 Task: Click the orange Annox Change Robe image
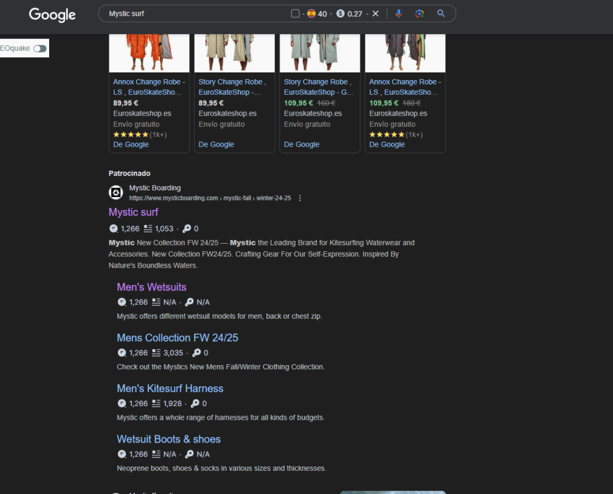(149, 51)
